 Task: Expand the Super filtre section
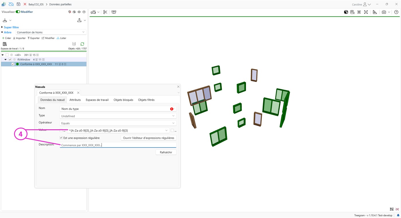[2, 27]
